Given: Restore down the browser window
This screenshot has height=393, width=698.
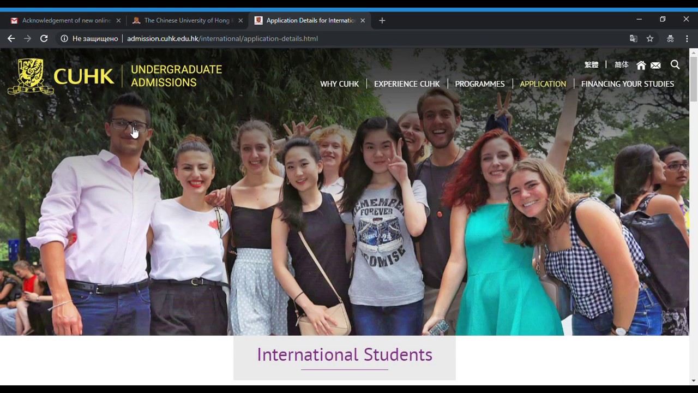Looking at the screenshot, I should [663, 19].
